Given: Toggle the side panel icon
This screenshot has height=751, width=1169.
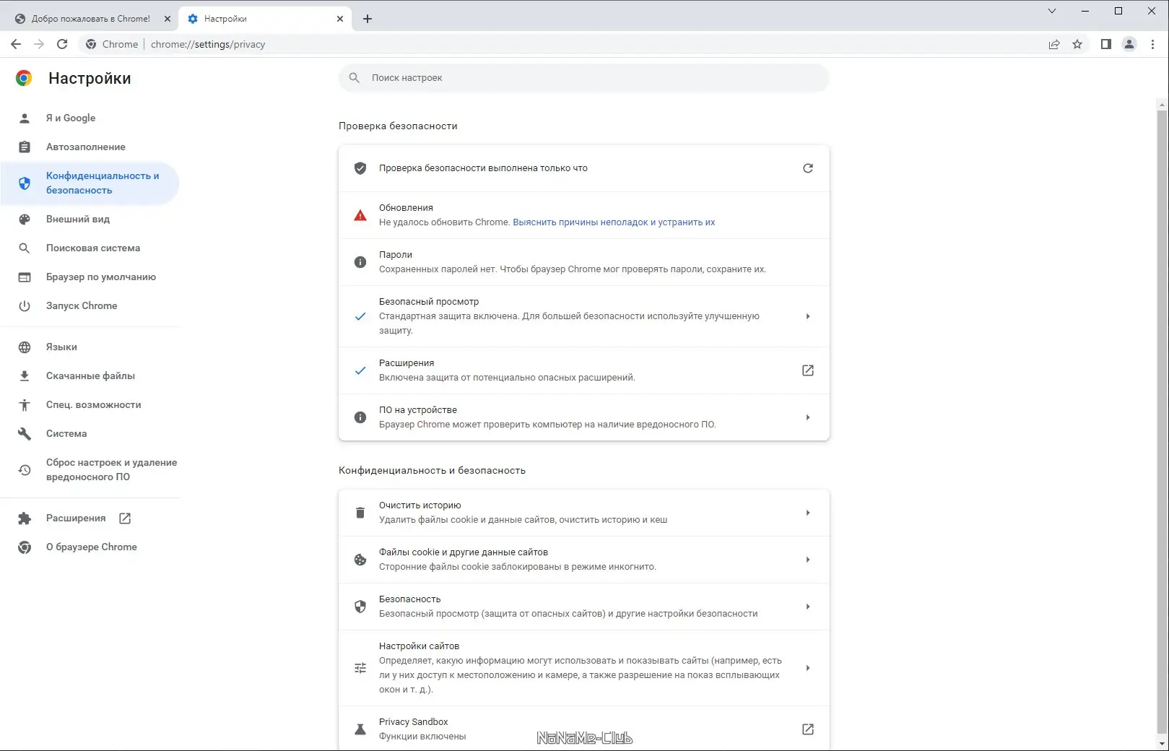Looking at the screenshot, I should pos(1105,44).
